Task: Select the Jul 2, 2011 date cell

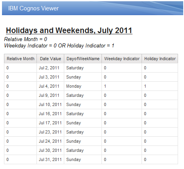Action: [x=50, y=68]
